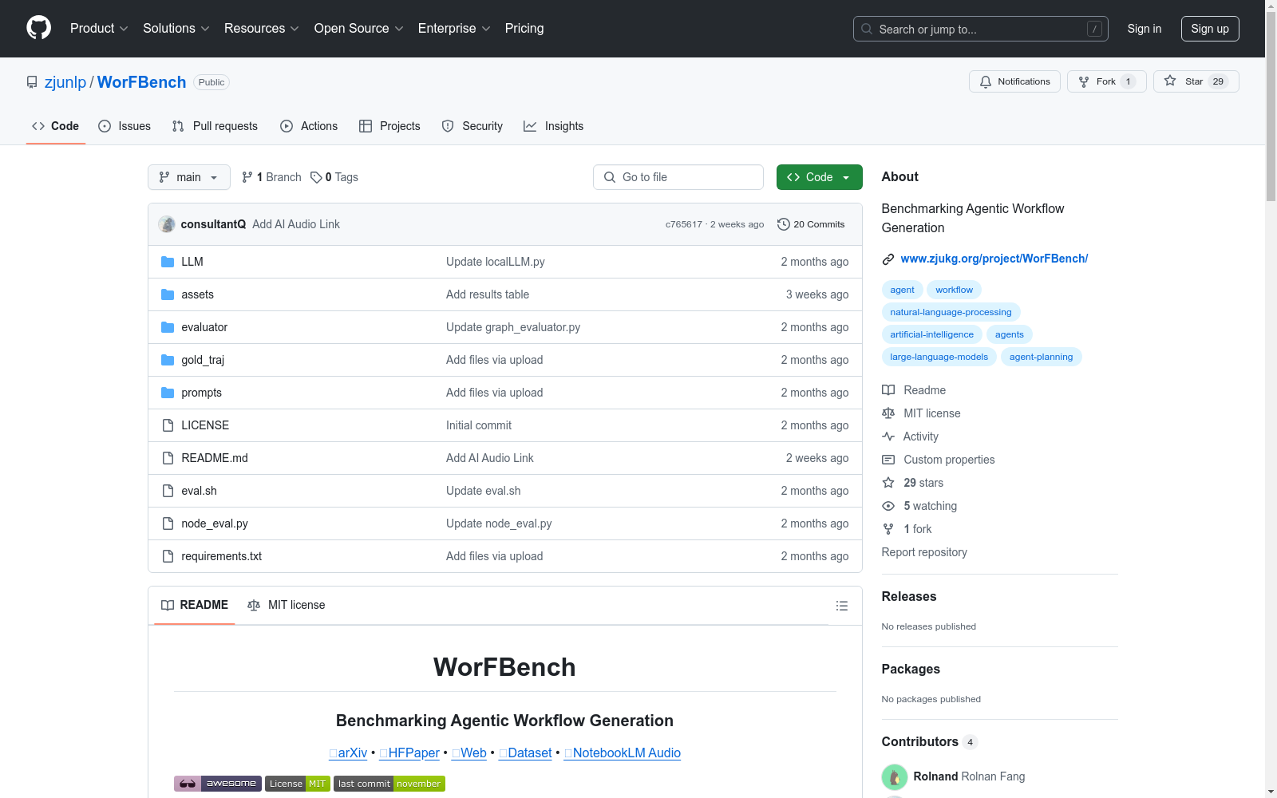Open README outline list icon

click(x=841, y=606)
